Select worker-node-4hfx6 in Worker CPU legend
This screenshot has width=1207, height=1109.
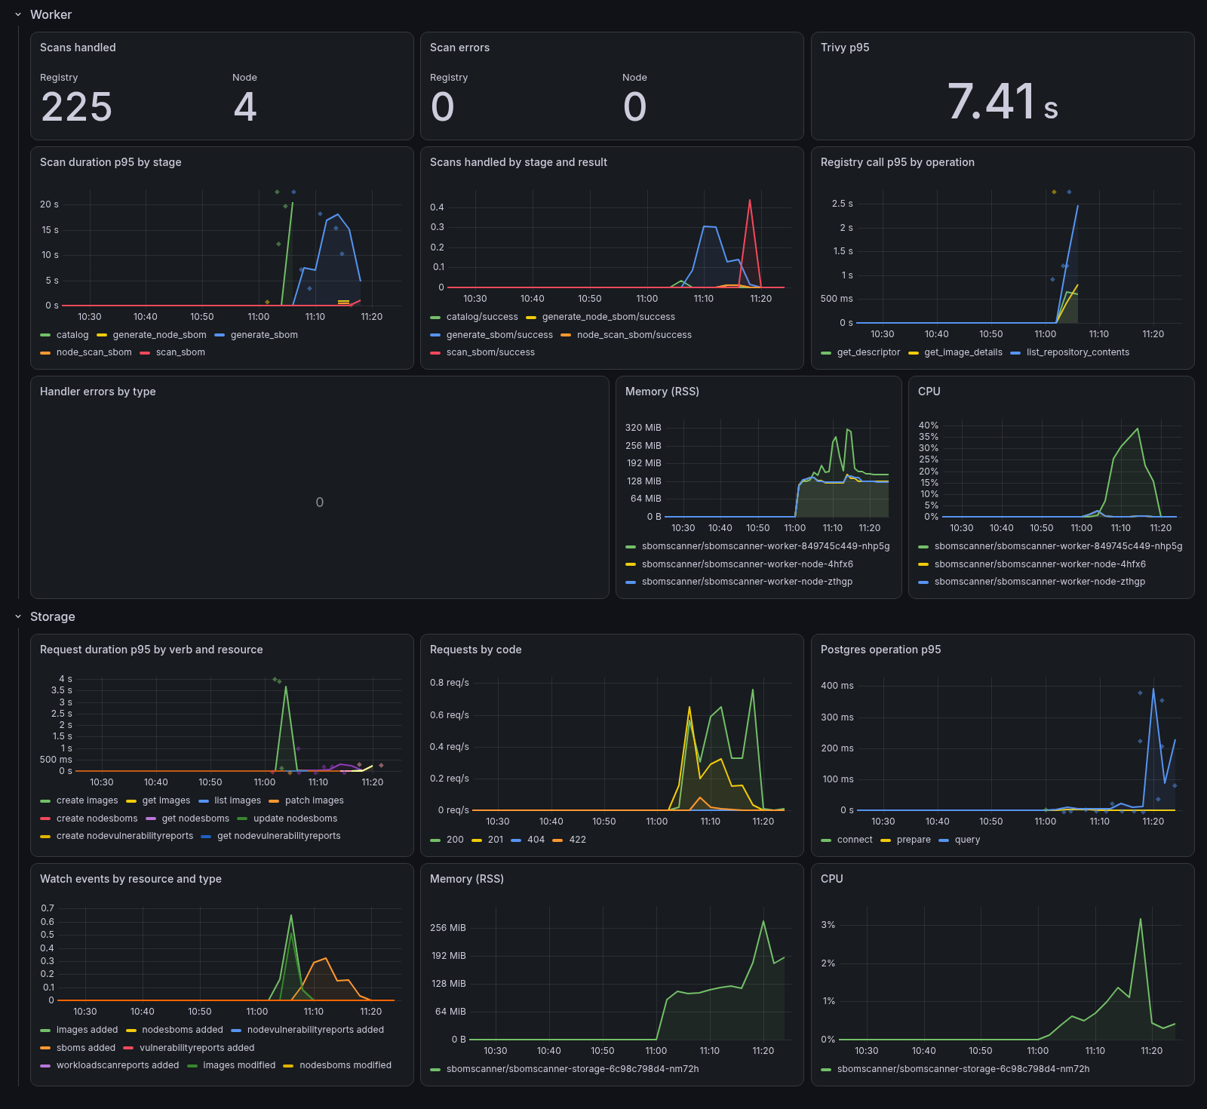coord(1040,564)
